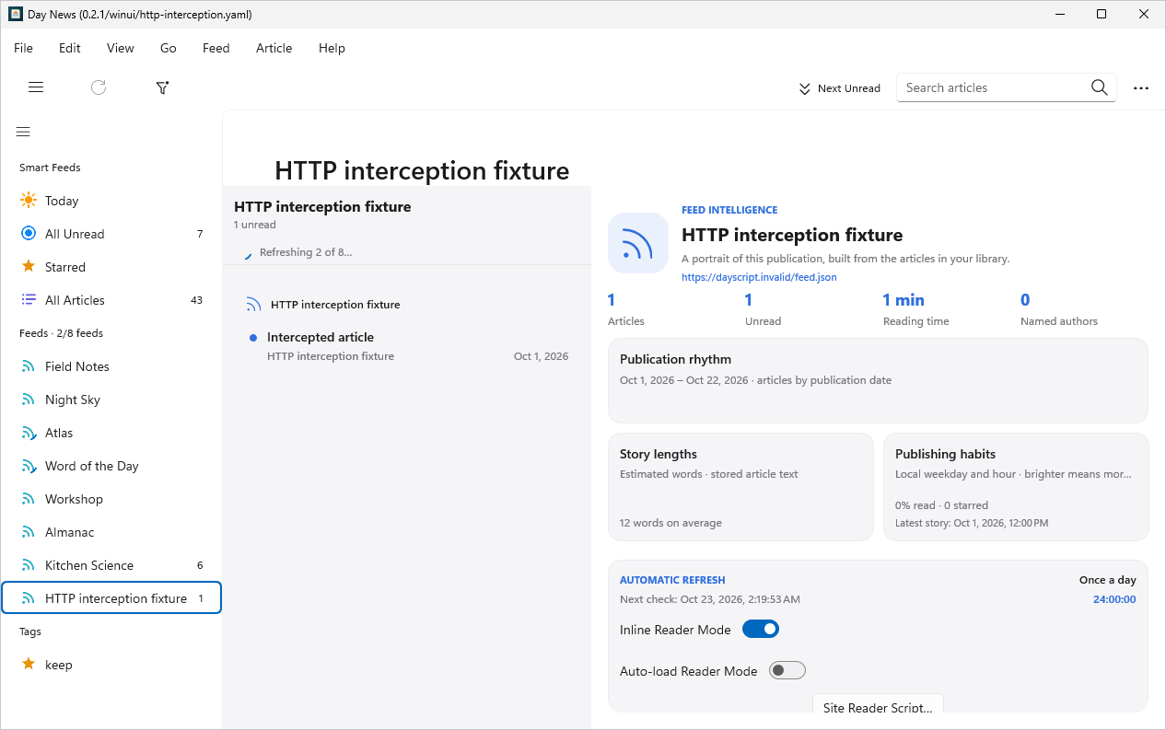The height and width of the screenshot is (730, 1166).
Task: Click the Once a day refresh interval
Action: coord(1108,580)
